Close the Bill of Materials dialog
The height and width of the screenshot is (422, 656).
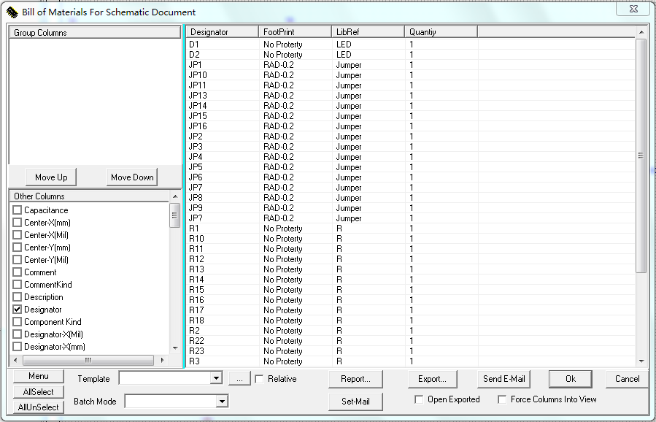[633, 8]
